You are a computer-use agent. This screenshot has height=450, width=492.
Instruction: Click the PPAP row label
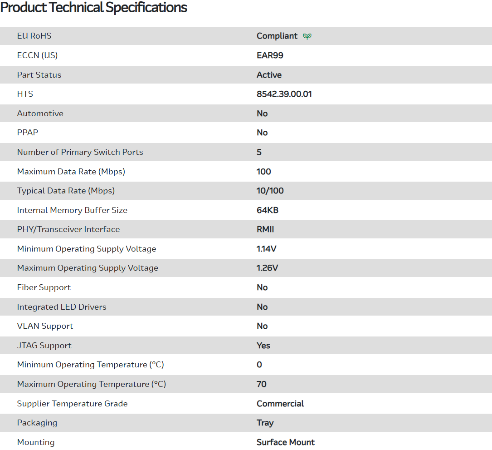click(28, 133)
